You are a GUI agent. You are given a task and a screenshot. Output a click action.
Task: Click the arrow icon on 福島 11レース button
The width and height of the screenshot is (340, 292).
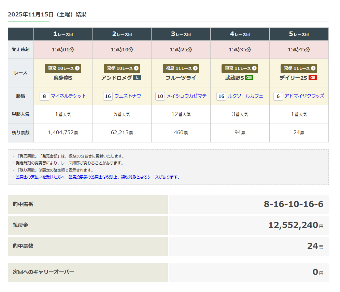click(195, 68)
